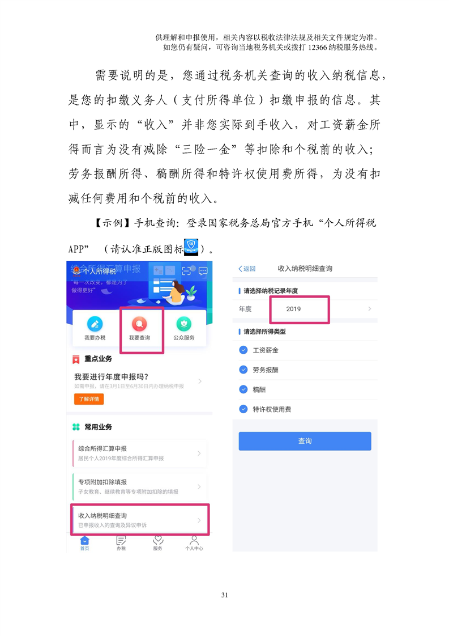The width and height of the screenshot is (449, 636).
Task: Select the 公众服务 shield icon
Action: pos(184,324)
